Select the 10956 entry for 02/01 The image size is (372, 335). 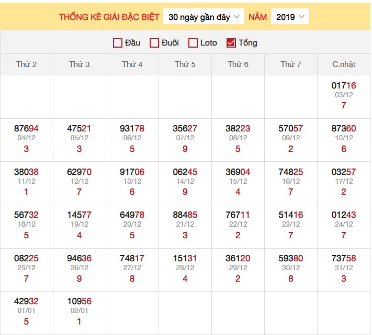point(80,301)
